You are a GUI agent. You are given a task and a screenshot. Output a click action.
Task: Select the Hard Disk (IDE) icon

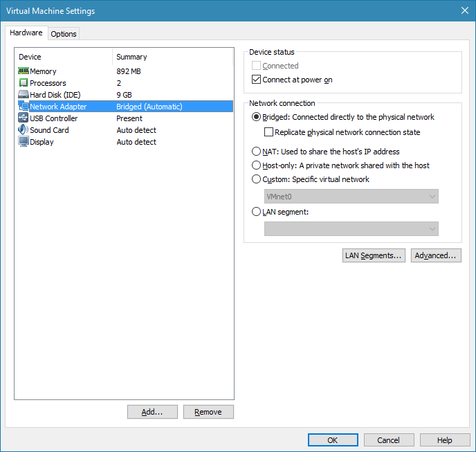click(23, 95)
